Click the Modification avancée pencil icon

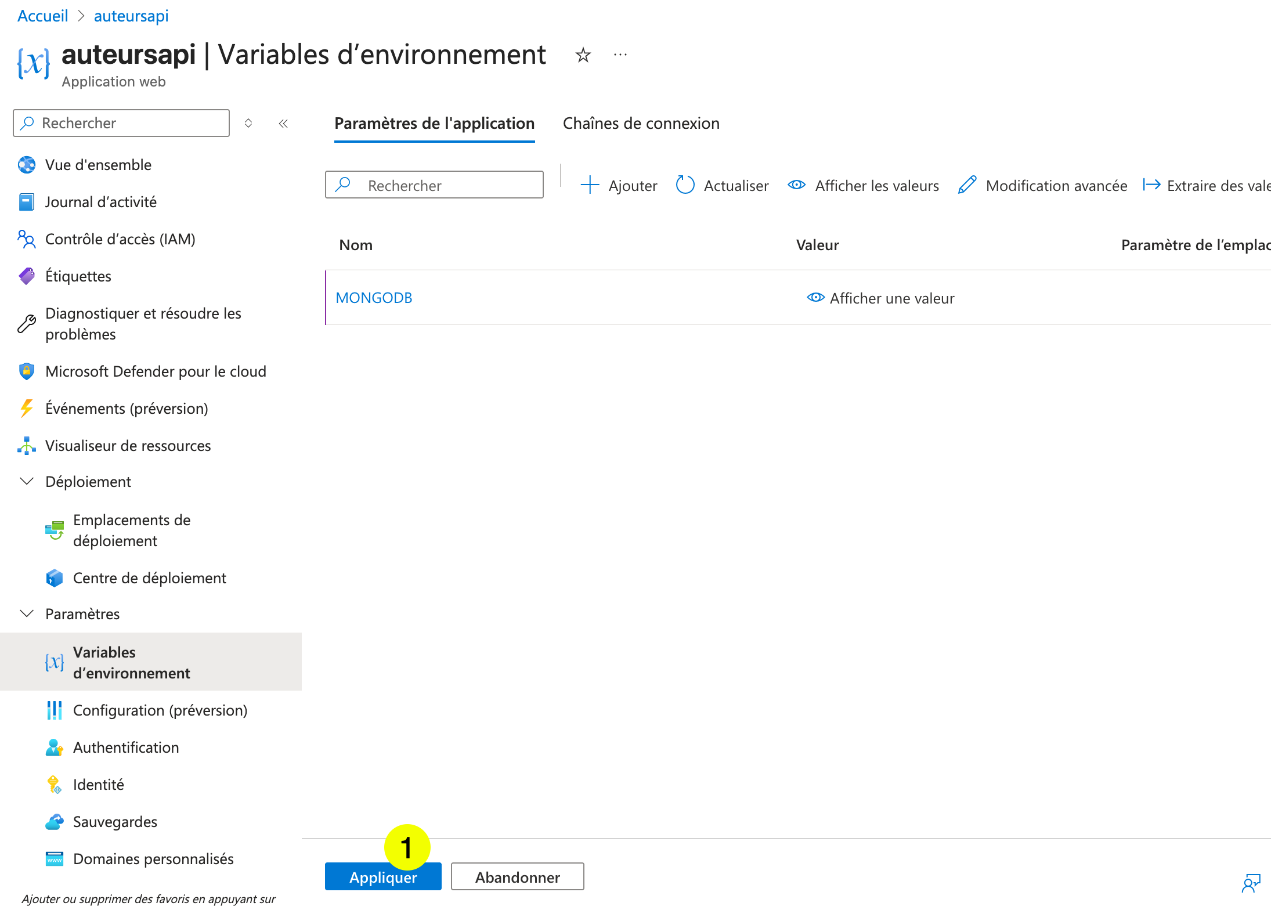pyautogui.click(x=967, y=185)
